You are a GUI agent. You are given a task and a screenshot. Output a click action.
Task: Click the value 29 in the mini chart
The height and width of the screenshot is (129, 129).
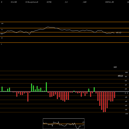pyautogui.click(x=83, y=122)
